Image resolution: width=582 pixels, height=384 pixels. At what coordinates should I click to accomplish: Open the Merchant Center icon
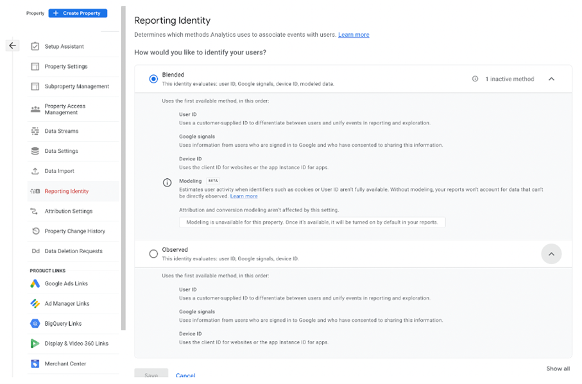(35, 363)
